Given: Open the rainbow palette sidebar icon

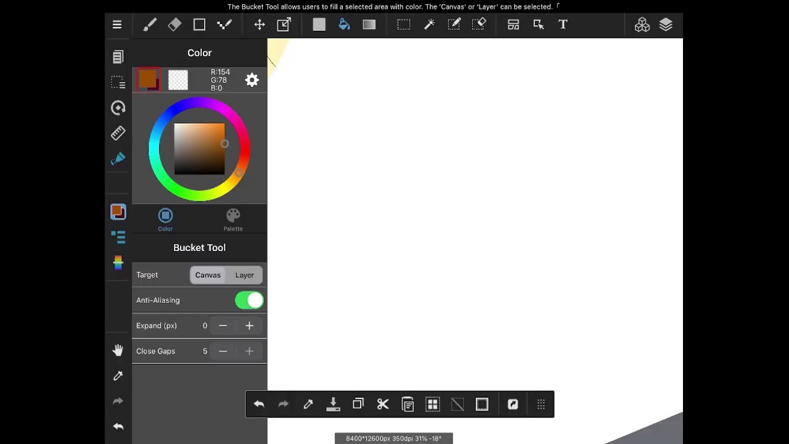Looking at the screenshot, I should tap(118, 263).
